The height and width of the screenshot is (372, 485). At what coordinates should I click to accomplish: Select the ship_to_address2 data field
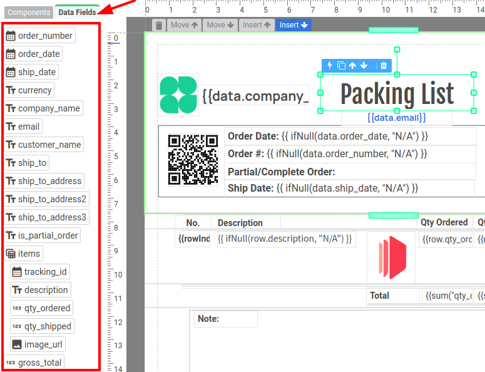46,199
